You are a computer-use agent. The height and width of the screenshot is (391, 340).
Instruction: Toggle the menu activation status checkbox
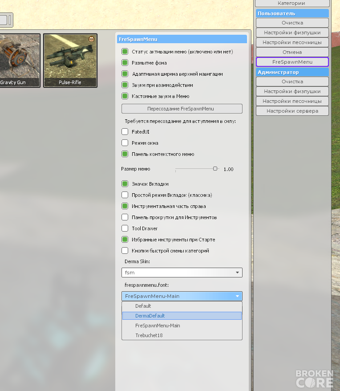coord(125,52)
